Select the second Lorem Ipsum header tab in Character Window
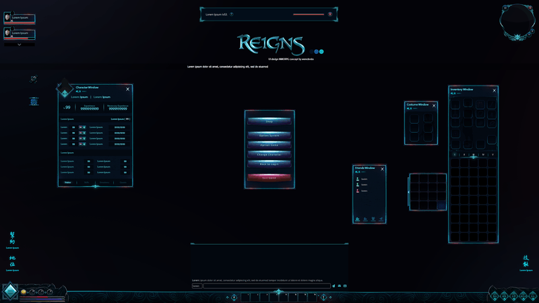Viewport: 539px width, 303px height. [x=102, y=97]
